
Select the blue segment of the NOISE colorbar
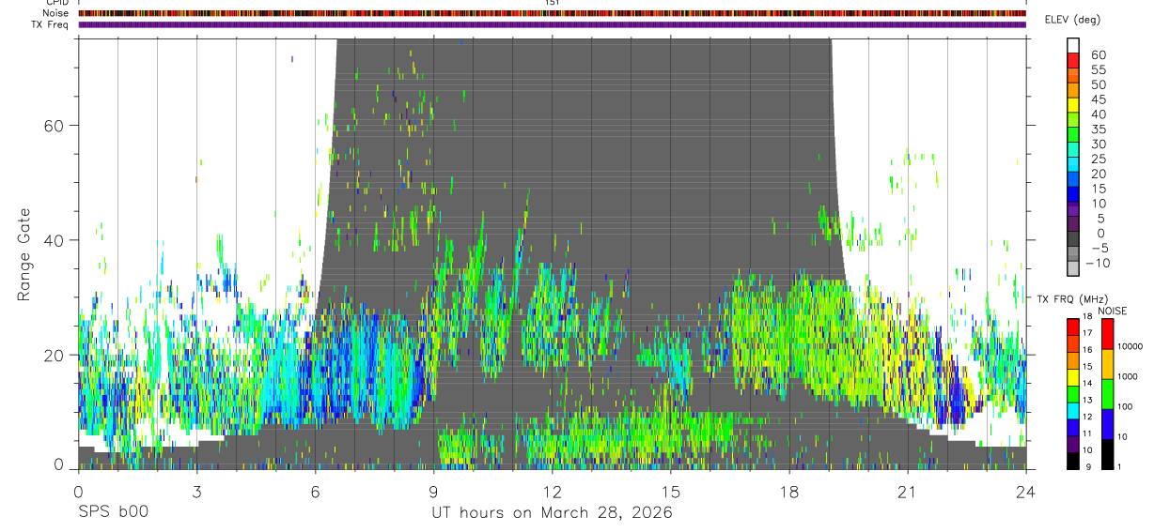coord(1107,424)
